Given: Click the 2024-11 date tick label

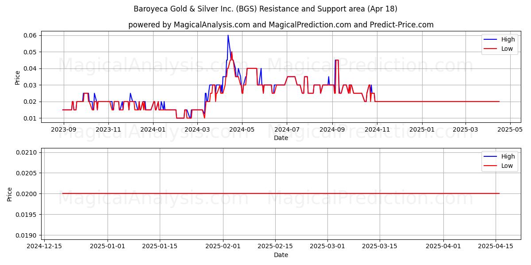Looking at the screenshot, I should point(377,129).
